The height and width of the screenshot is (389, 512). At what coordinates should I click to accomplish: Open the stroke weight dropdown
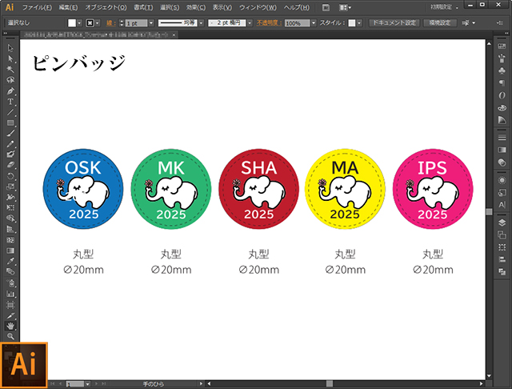point(151,23)
